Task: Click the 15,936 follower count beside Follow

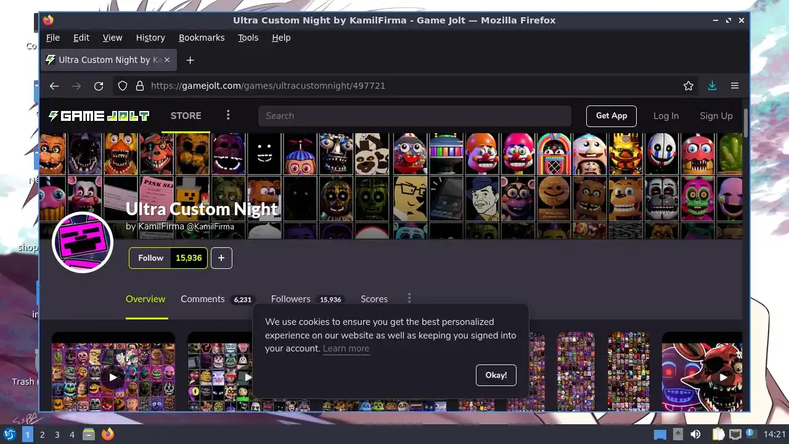Action: (x=189, y=258)
